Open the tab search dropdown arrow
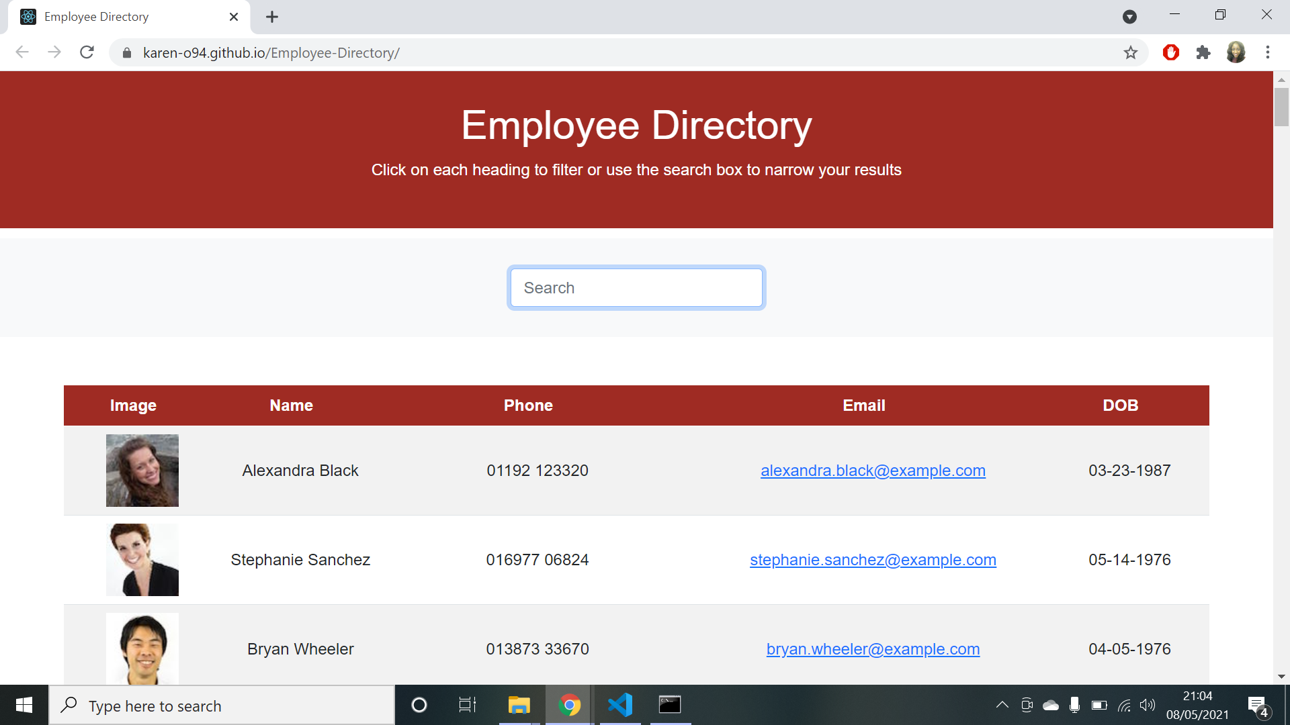The width and height of the screenshot is (1290, 725). point(1129,16)
